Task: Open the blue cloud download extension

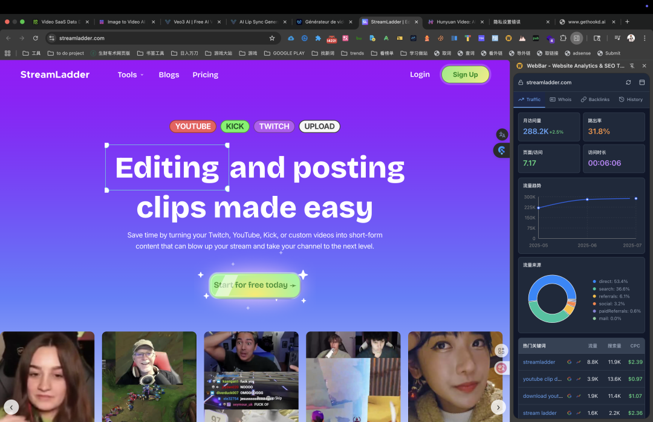Action: pyautogui.click(x=291, y=38)
